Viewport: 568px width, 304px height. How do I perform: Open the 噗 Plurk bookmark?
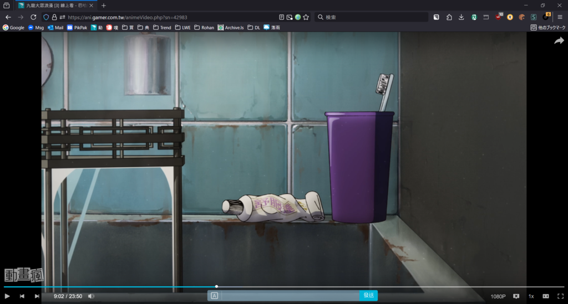point(112,28)
